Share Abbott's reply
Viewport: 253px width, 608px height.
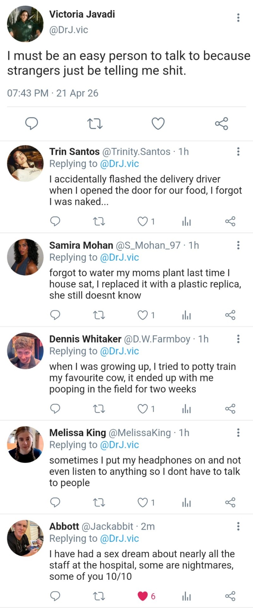[x=230, y=596]
